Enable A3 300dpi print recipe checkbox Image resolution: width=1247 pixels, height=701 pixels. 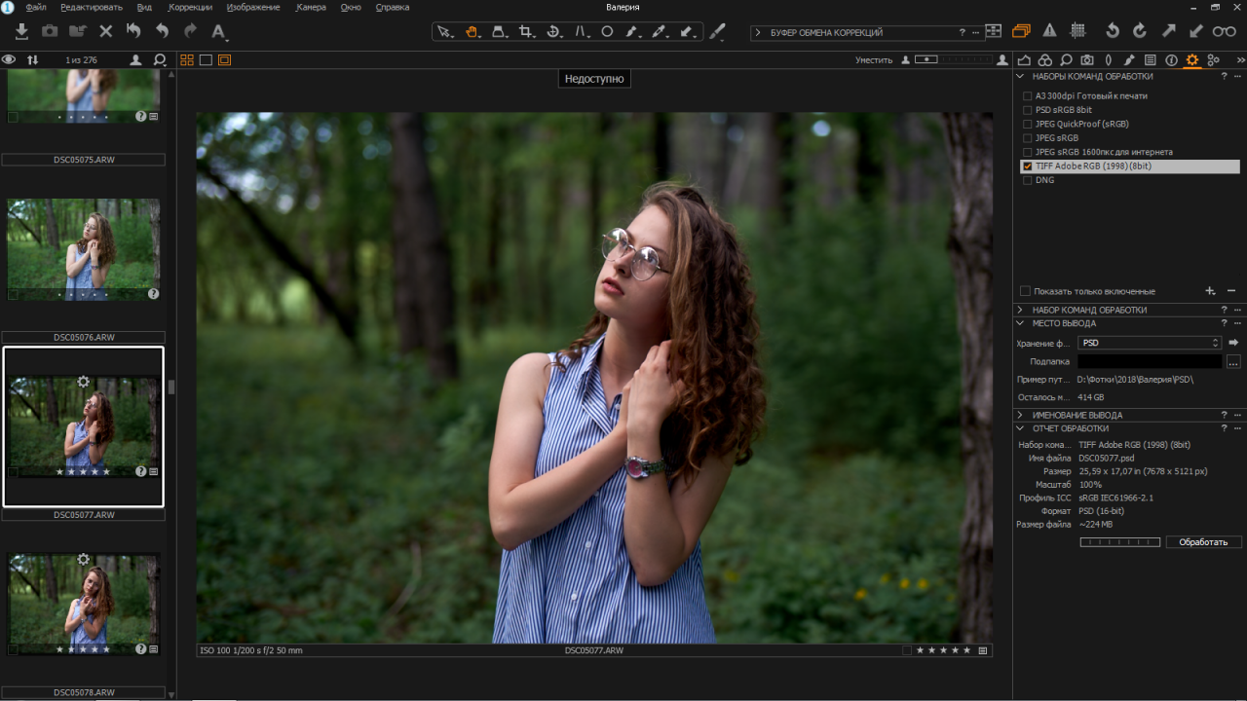pos(1027,96)
